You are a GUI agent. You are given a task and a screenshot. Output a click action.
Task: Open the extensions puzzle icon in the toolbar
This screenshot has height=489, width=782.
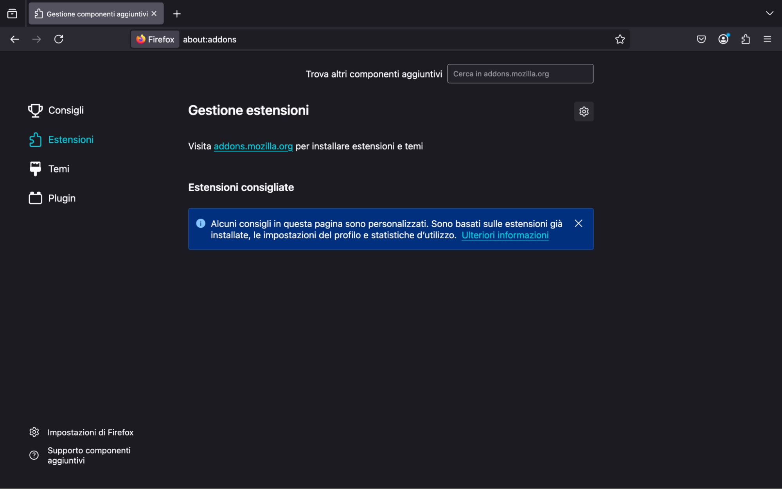(x=745, y=39)
